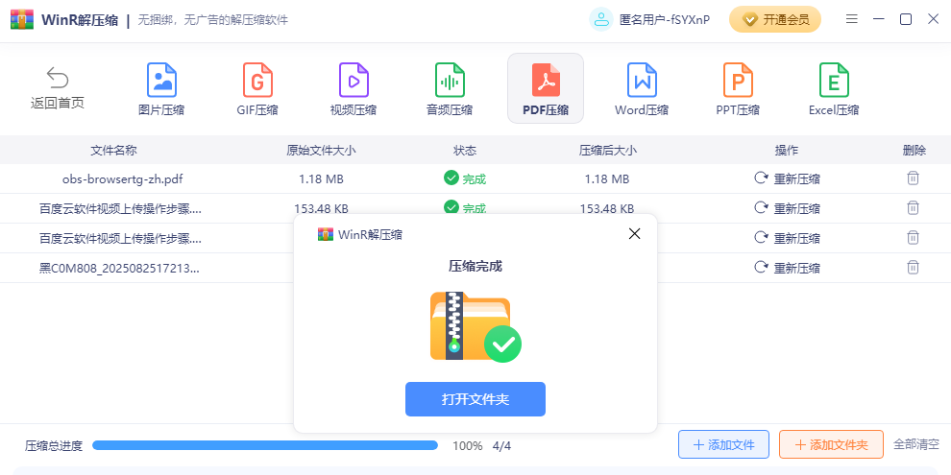This screenshot has height=475, width=951.
Task: Switch to 视频压缩 video compression
Action: click(354, 88)
